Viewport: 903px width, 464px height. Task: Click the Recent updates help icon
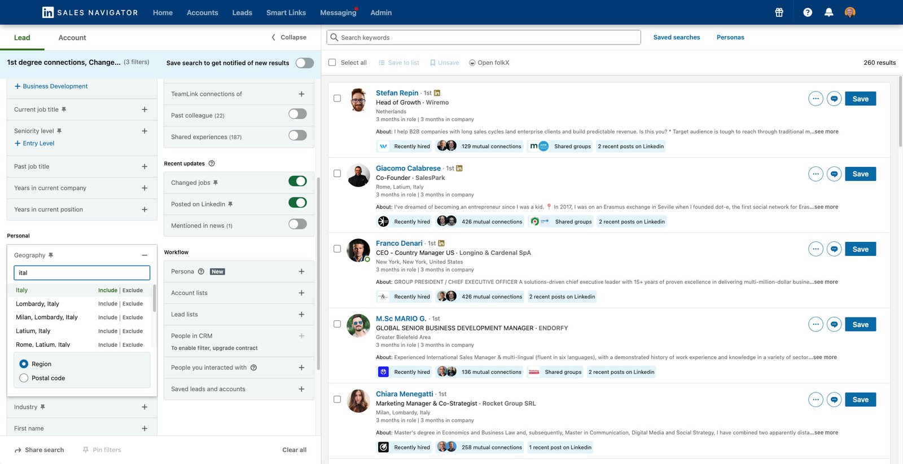coord(212,163)
